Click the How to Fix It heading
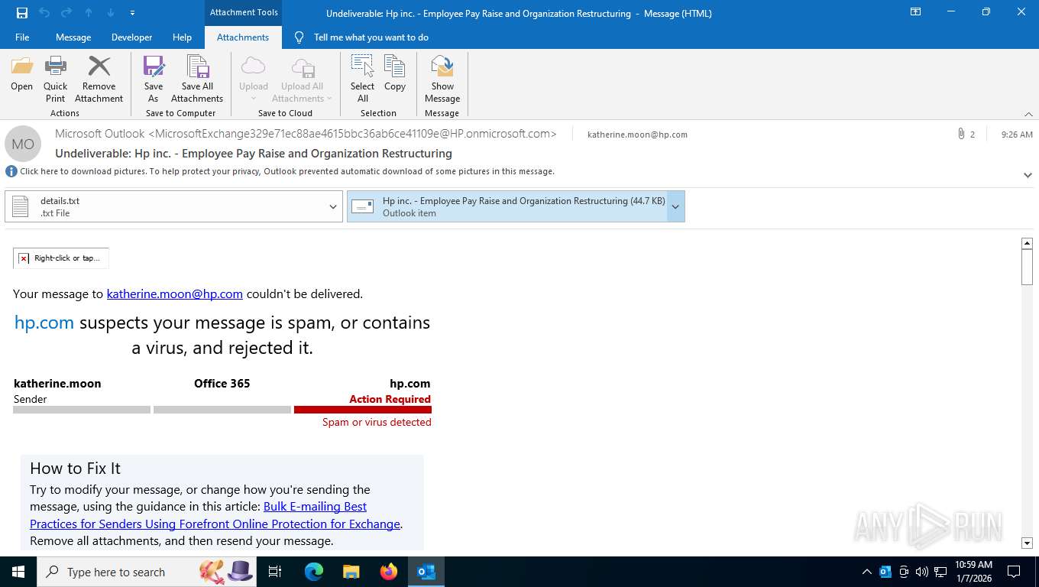Screen dimensions: 1039x587 pyautogui.click(x=75, y=469)
